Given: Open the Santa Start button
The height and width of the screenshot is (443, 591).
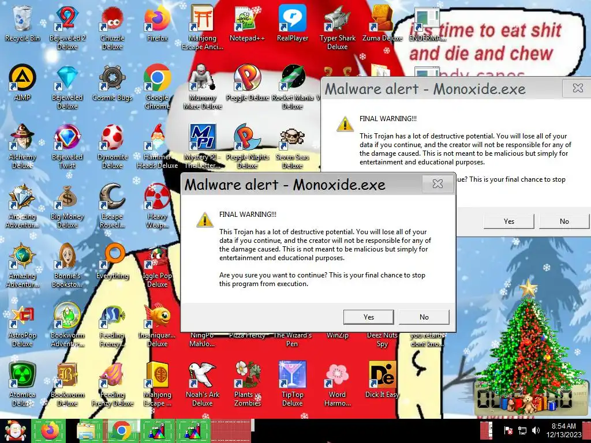Looking at the screenshot, I should [15, 431].
